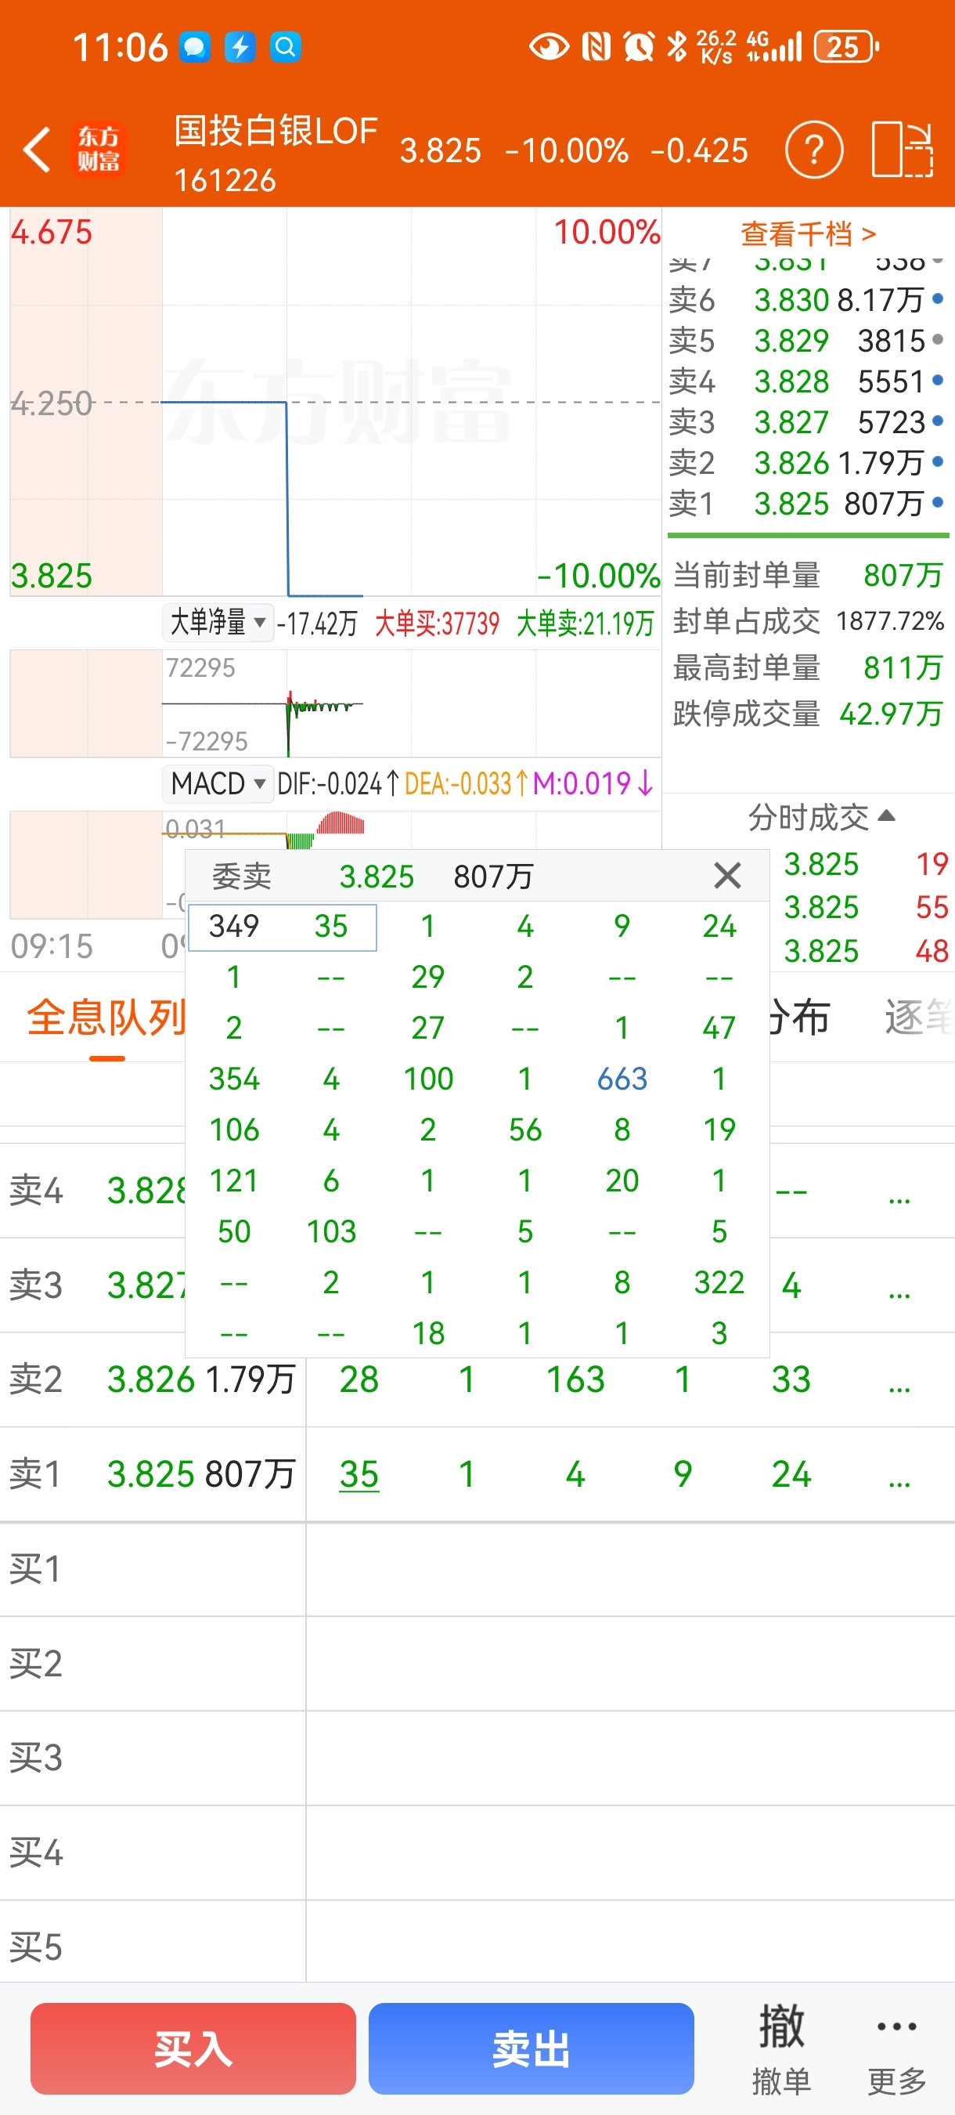Screen dimensions: 955x2115
Task: Tap the blue search status bar icon
Action: [286, 47]
